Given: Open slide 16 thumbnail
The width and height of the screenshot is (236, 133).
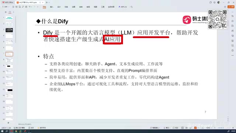Looking at the screenshot, I should point(9,108).
